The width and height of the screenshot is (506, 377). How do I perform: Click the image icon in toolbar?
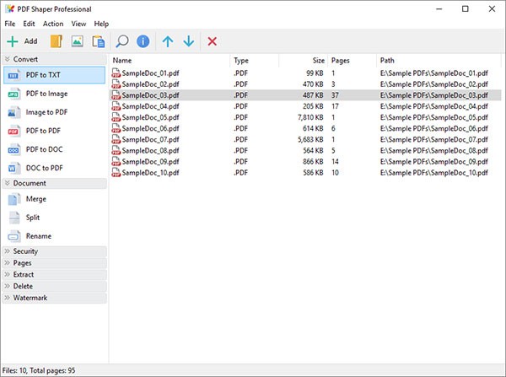pyautogui.click(x=77, y=40)
